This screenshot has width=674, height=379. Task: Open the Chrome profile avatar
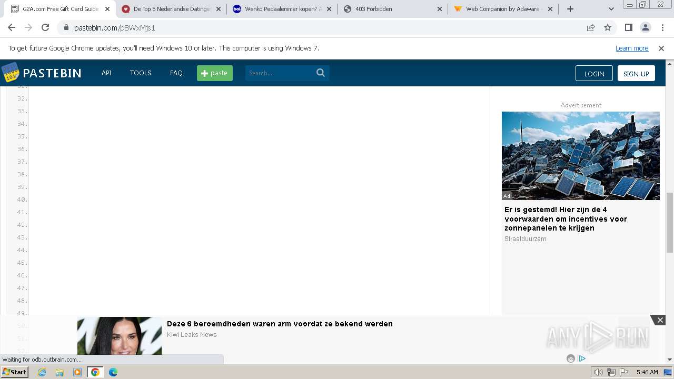click(645, 28)
